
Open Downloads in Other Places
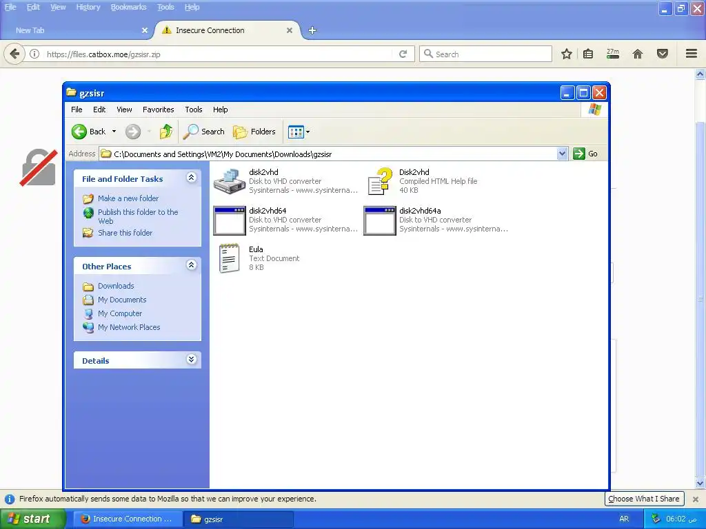click(x=116, y=286)
